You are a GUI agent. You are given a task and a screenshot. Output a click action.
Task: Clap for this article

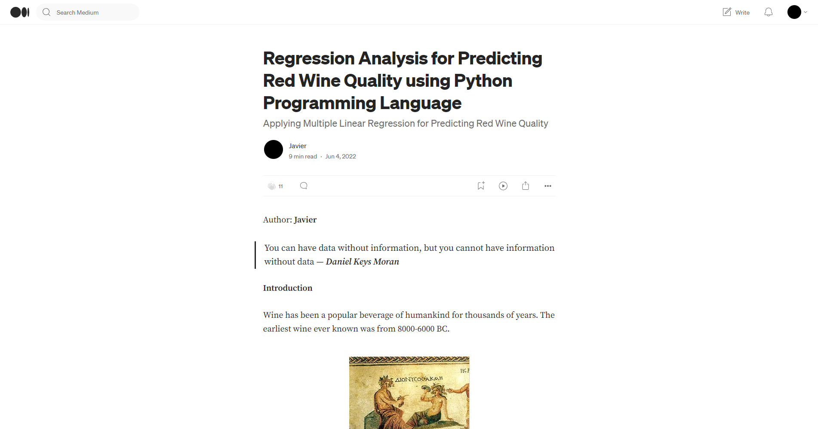[271, 186]
